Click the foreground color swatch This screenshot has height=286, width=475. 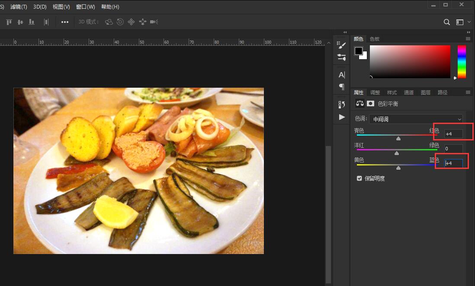point(359,51)
